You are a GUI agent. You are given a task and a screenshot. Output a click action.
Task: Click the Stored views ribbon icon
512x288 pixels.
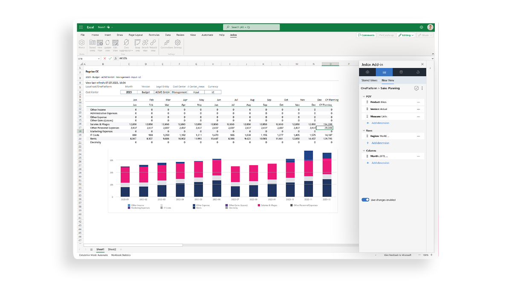92,43
